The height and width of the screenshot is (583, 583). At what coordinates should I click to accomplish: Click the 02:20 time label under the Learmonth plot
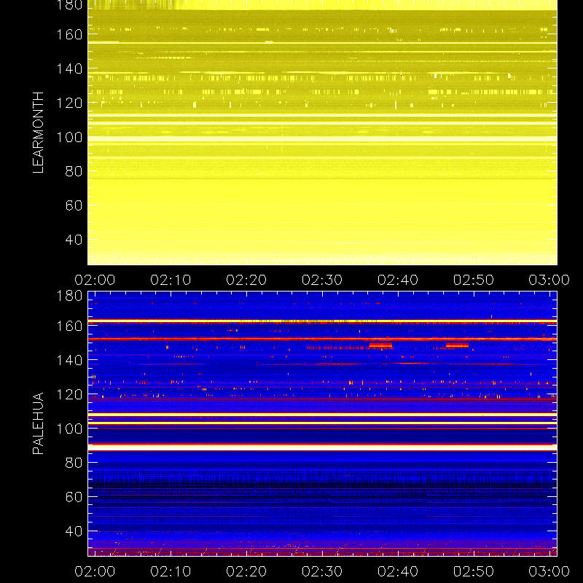[246, 280]
